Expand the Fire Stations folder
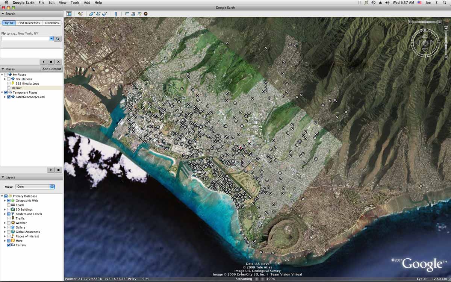The image size is (451, 282). (5, 79)
